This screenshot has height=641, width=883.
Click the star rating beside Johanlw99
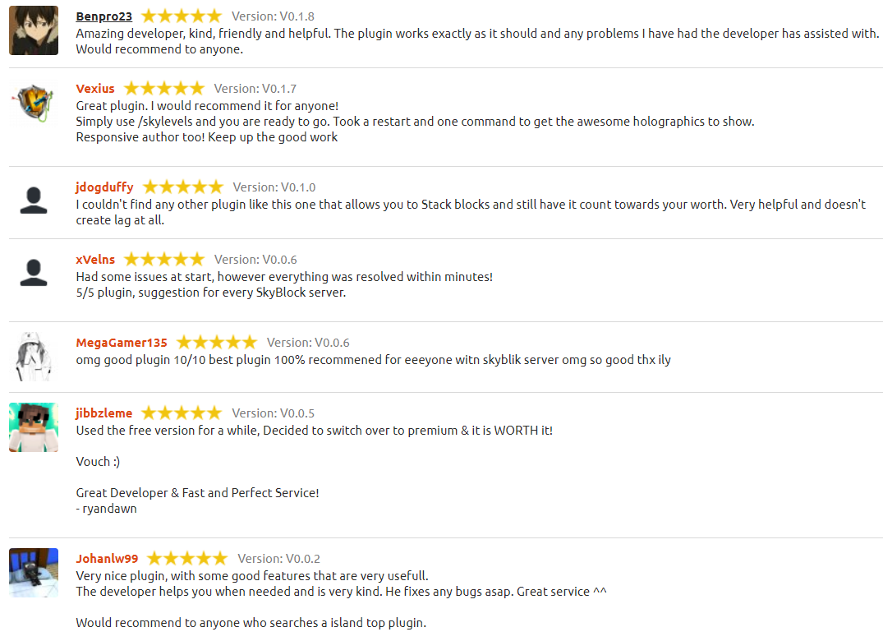coord(187,559)
